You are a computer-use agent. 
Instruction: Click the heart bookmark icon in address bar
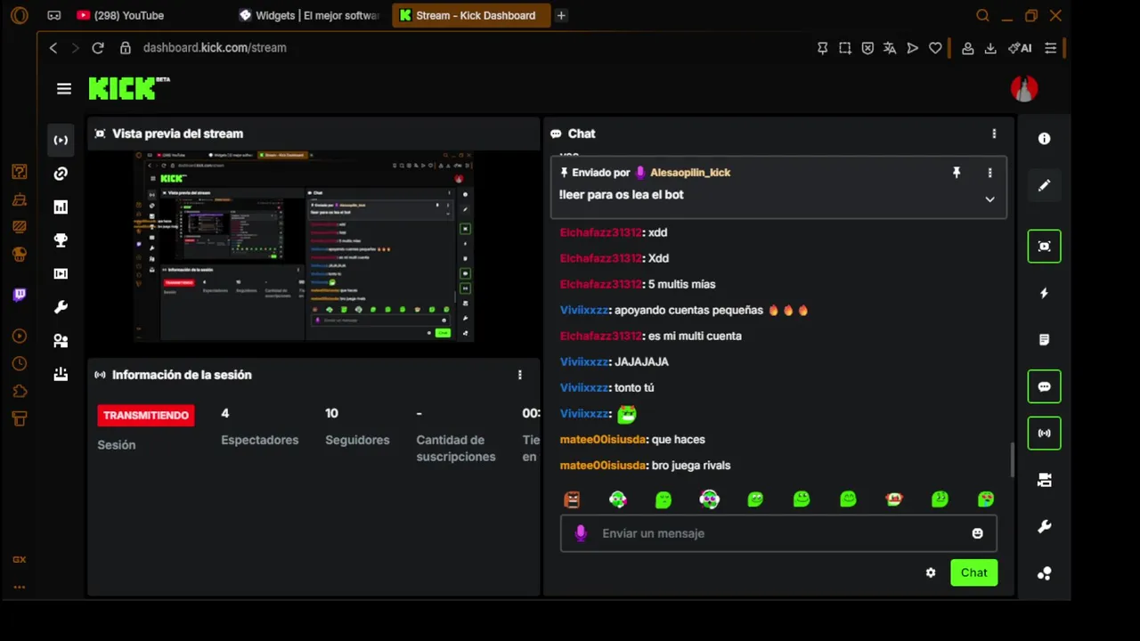[935, 48]
